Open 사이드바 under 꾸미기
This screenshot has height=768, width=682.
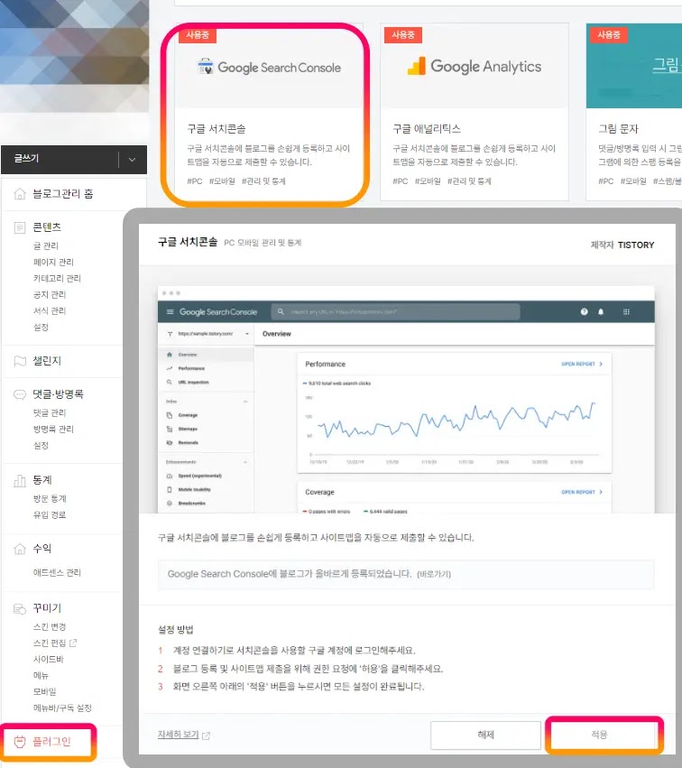(x=49, y=660)
